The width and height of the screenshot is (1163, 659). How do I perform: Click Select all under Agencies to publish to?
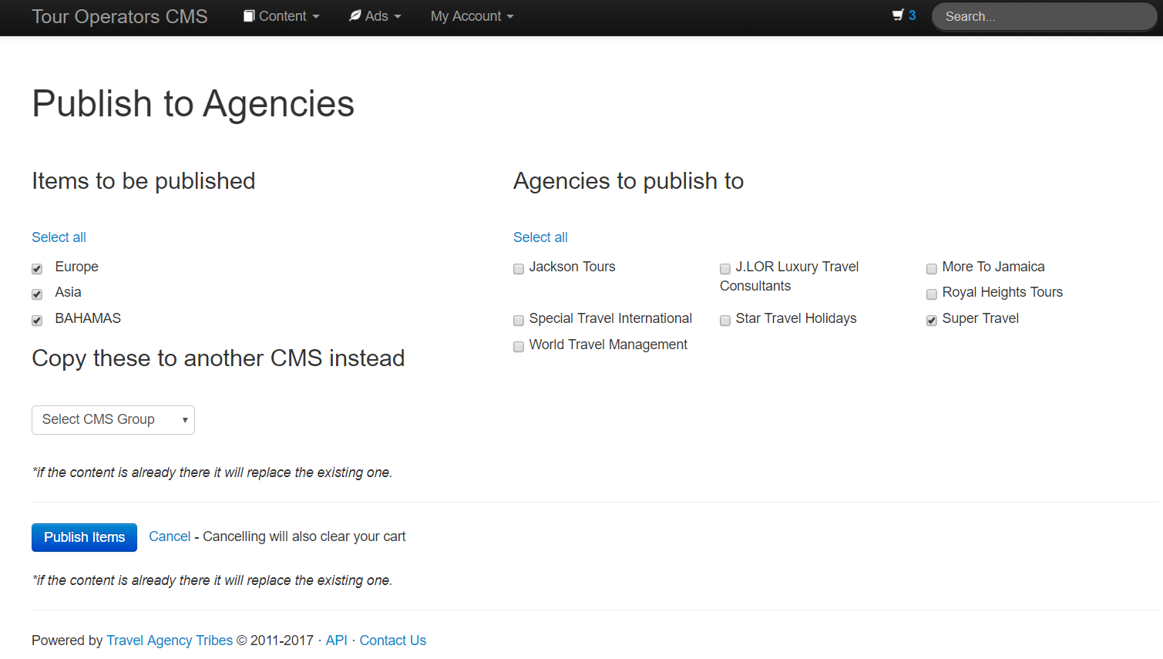click(x=540, y=237)
